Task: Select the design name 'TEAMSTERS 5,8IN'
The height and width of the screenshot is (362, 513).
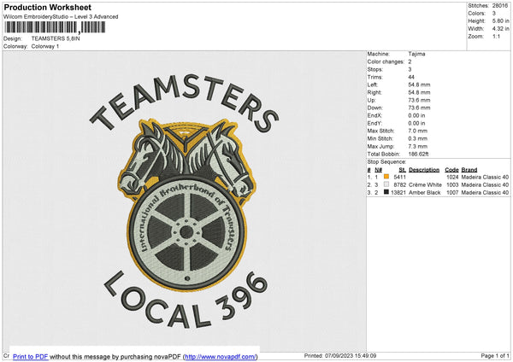Action: [x=56, y=38]
